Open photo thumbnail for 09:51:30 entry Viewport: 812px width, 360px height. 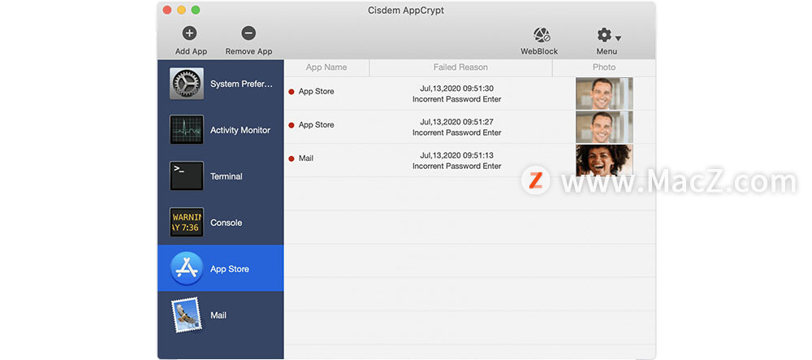pos(604,93)
